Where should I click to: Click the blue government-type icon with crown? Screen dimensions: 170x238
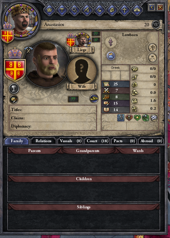(x=111, y=56)
